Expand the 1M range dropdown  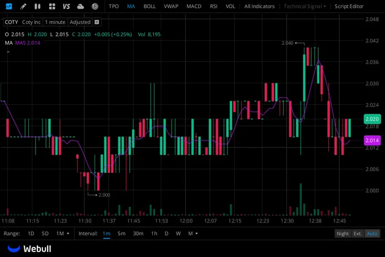(x=63, y=233)
